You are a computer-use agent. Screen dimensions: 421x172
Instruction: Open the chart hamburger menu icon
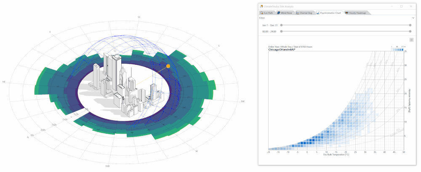click(x=412, y=40)
